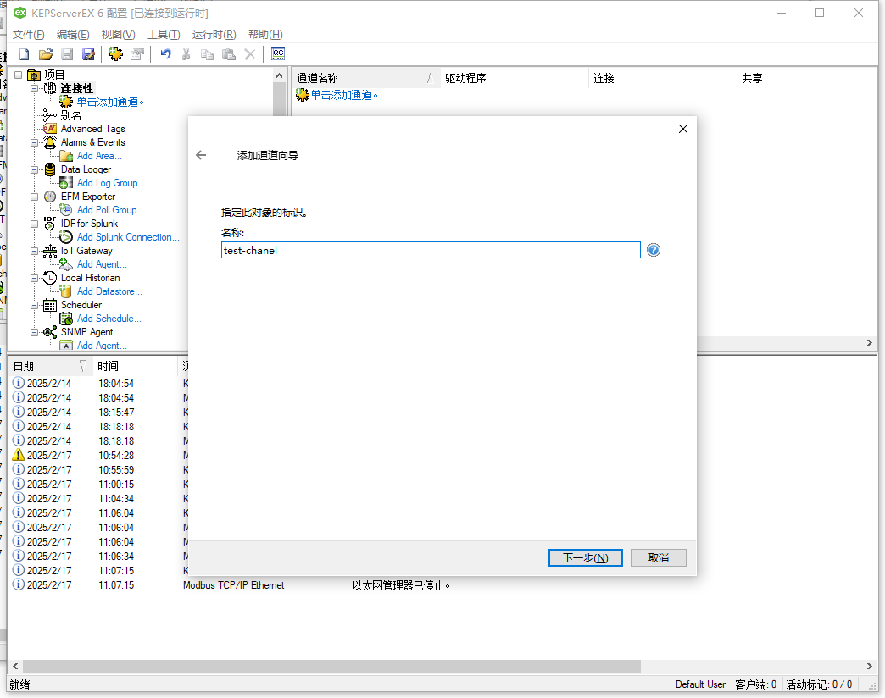885x698 pixels.
Task: Click the Save As toolbar icon
Action: [x=89, y=54]
